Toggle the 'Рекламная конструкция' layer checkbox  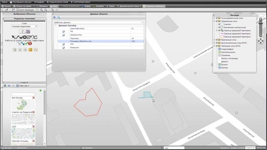tap(219, 27)
